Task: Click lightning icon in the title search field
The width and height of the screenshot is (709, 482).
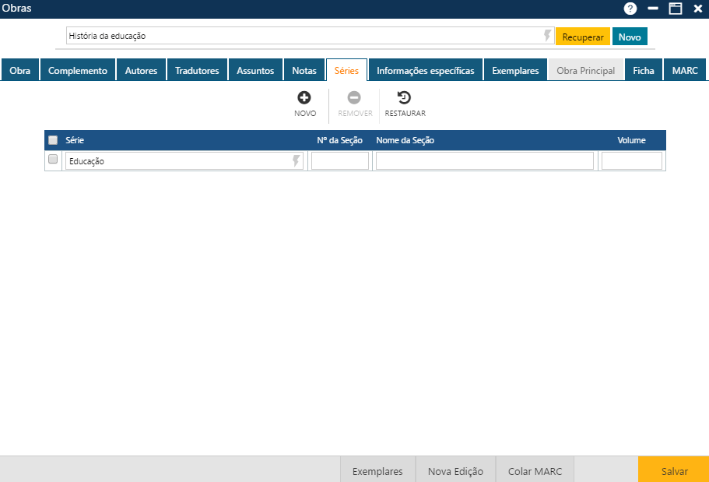Action: (x=547, y=36)
